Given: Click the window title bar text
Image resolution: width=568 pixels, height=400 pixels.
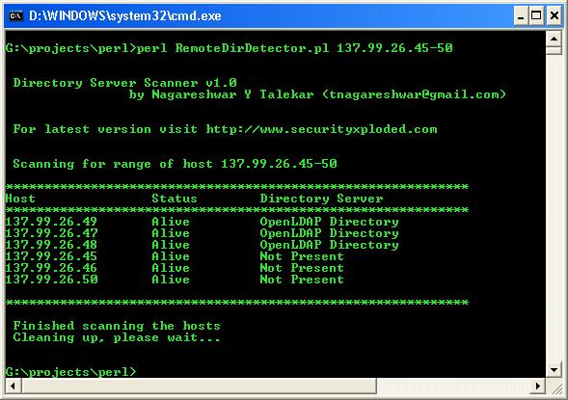Looking at the screenshot, I should click(125, 16).
